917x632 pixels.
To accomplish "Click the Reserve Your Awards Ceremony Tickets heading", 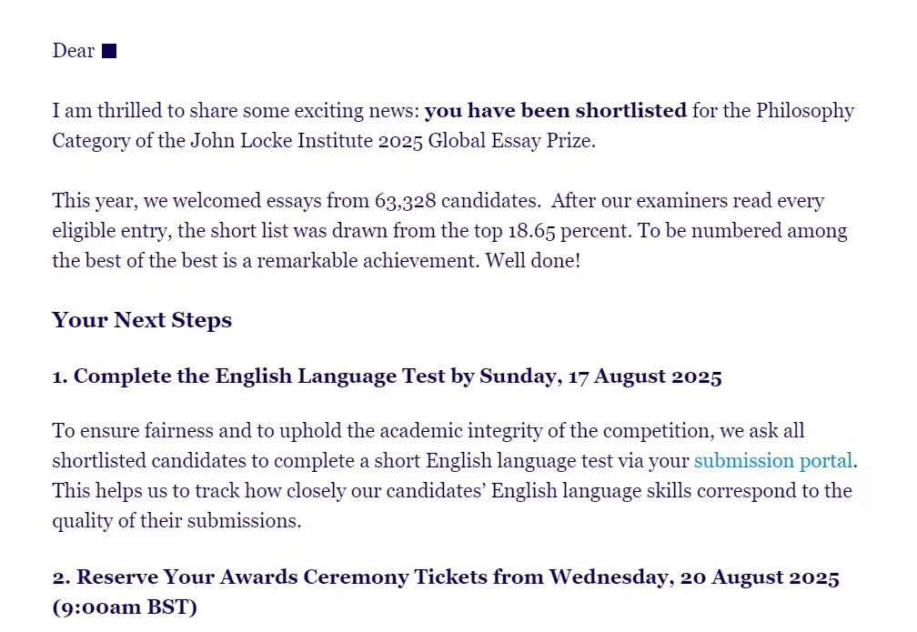I will tap(446, 592).
